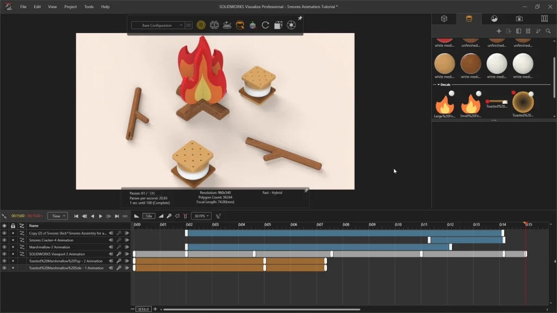Click the turntable icon in main toolbar
The width and height of the screenshot is (557, 313).
pyautogui.click(x=227, y=25)
